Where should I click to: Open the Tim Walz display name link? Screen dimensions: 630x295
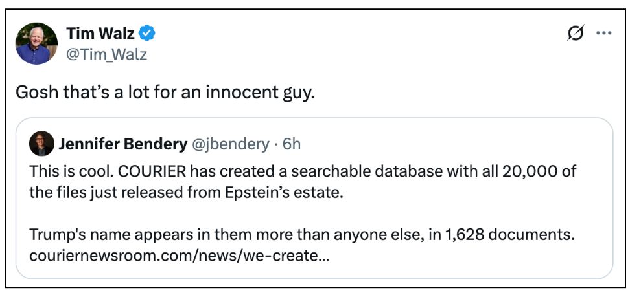(x=99, y=33)
